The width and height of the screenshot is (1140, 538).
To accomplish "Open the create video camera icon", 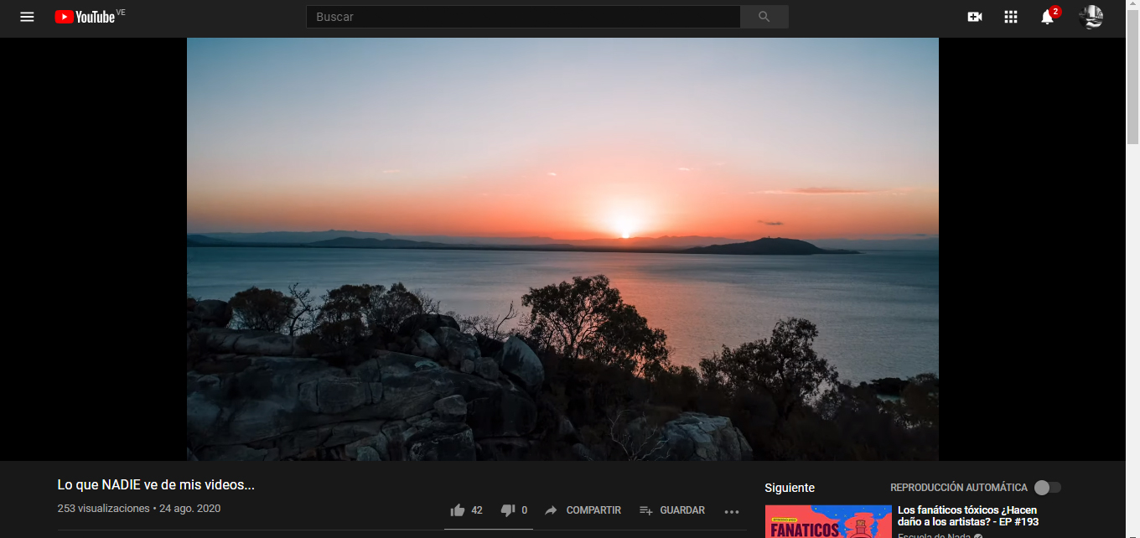I will click(974, 17).
